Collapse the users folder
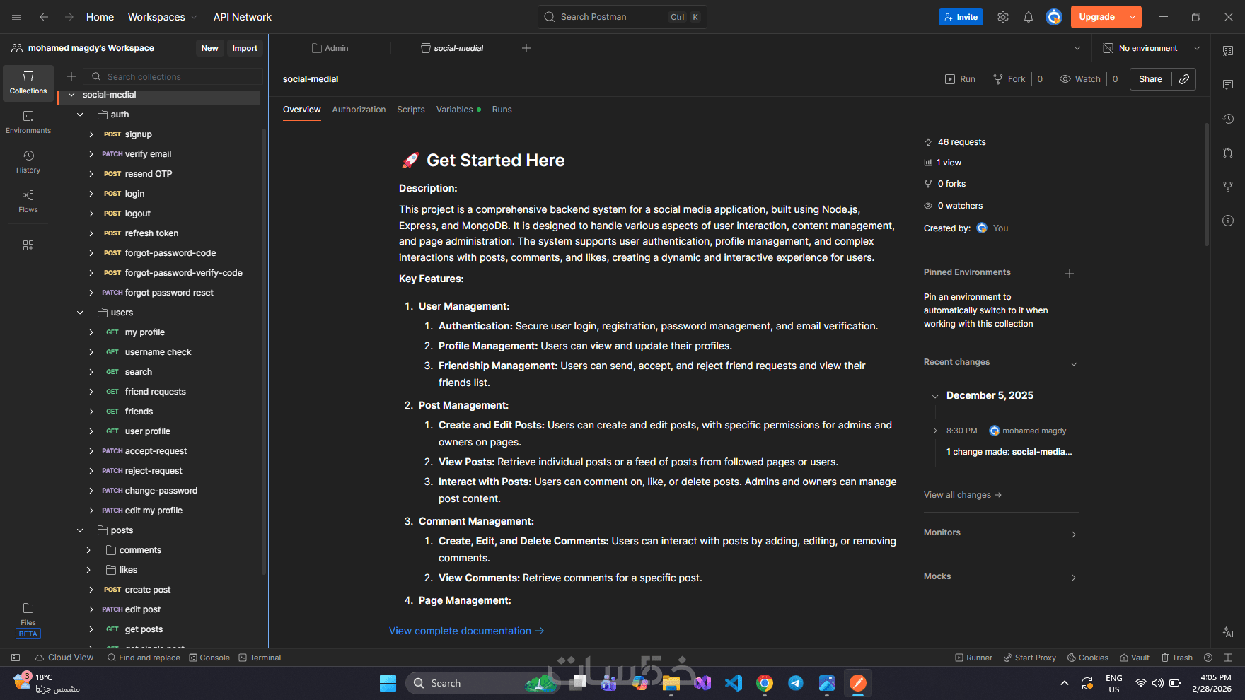The image size is (1245, 700). pos(80,313)
